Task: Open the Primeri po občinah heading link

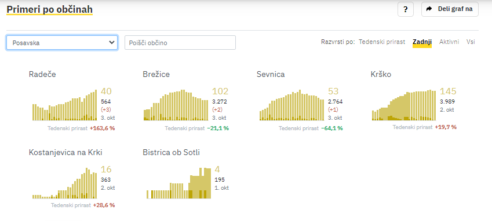Action: (50, 10)
